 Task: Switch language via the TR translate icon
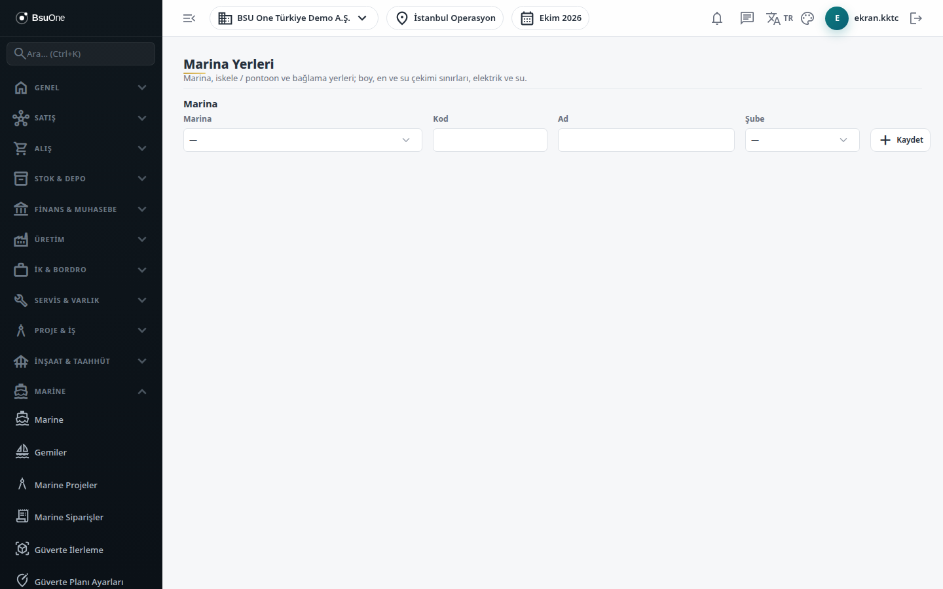point(779,18)
